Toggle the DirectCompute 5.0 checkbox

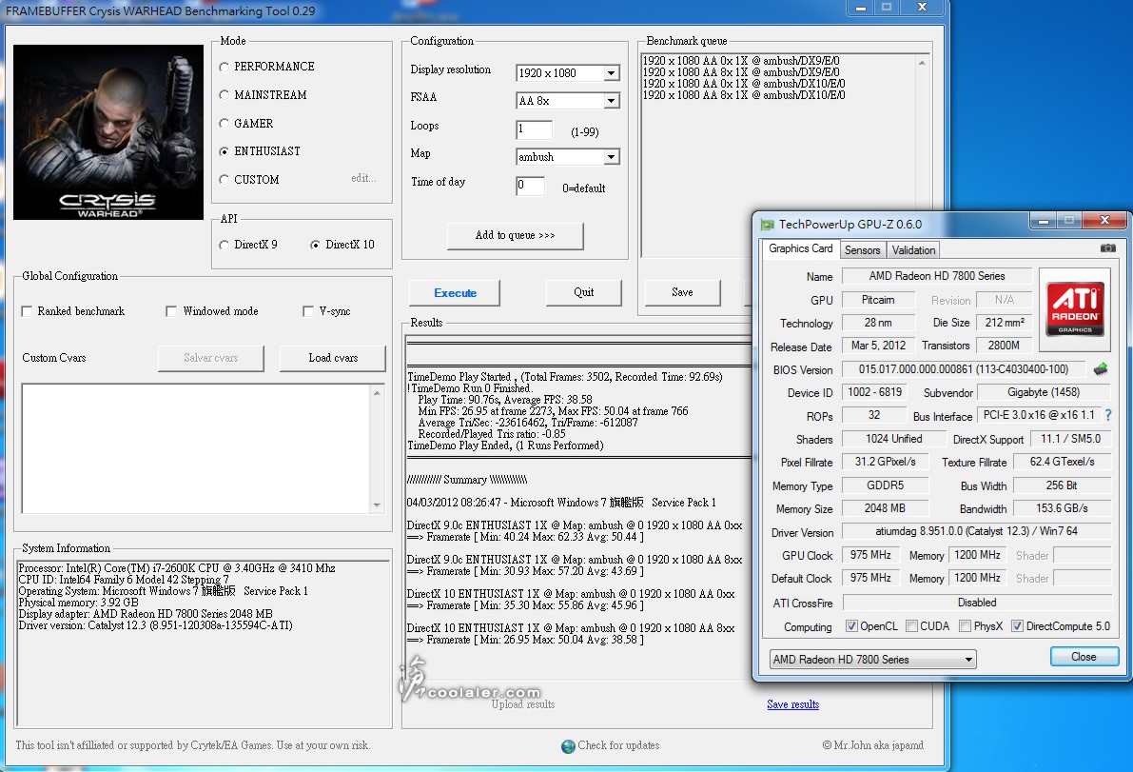pos(1017,626)
